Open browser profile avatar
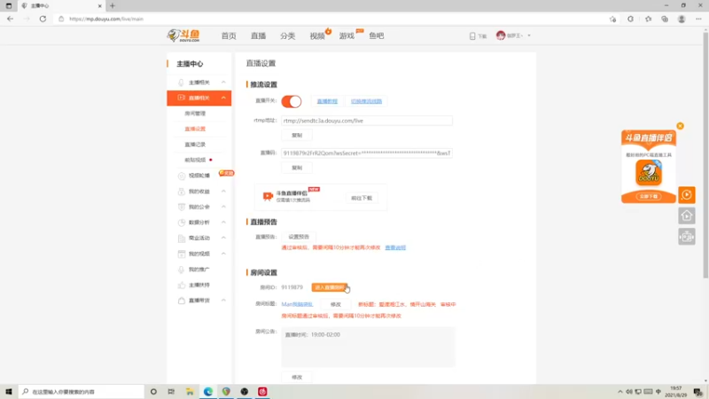Screen dimensions: 709x399 [682, 19]
